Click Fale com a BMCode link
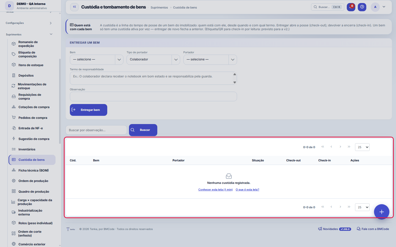The image size is (396, 247). [x=373, y=229]
